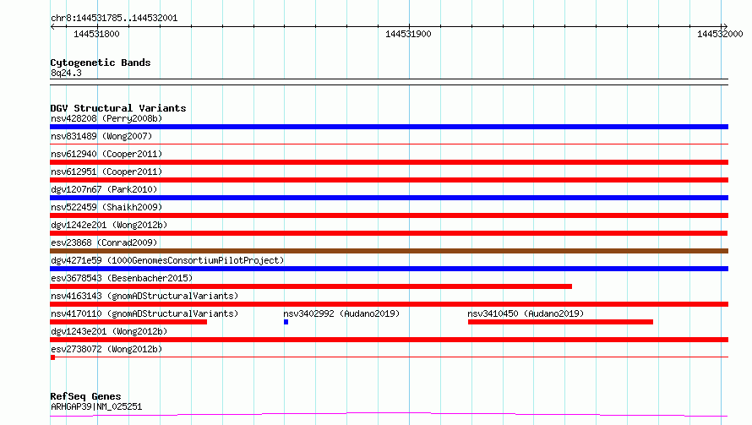752x425 pixels.
Task: Open esv2738072 (Wong2012b) label
Action: [106, 349]
